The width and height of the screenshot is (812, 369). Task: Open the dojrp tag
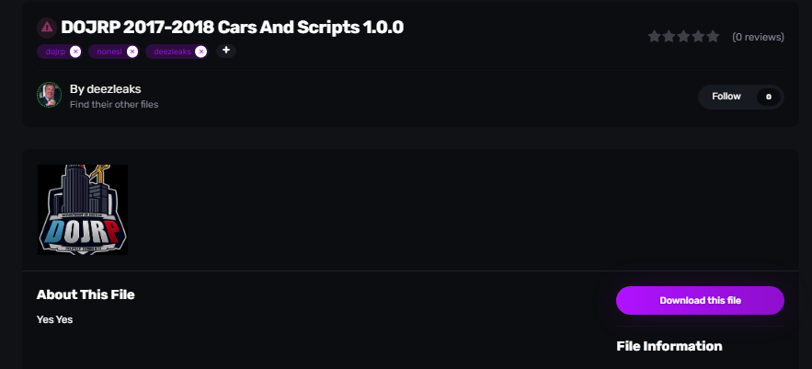point(54,52)
